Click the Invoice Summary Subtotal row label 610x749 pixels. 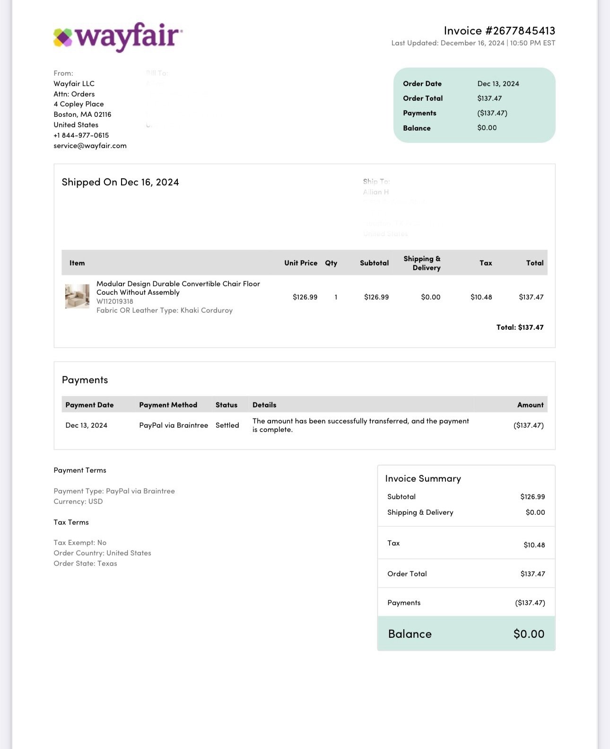point(401,497)
